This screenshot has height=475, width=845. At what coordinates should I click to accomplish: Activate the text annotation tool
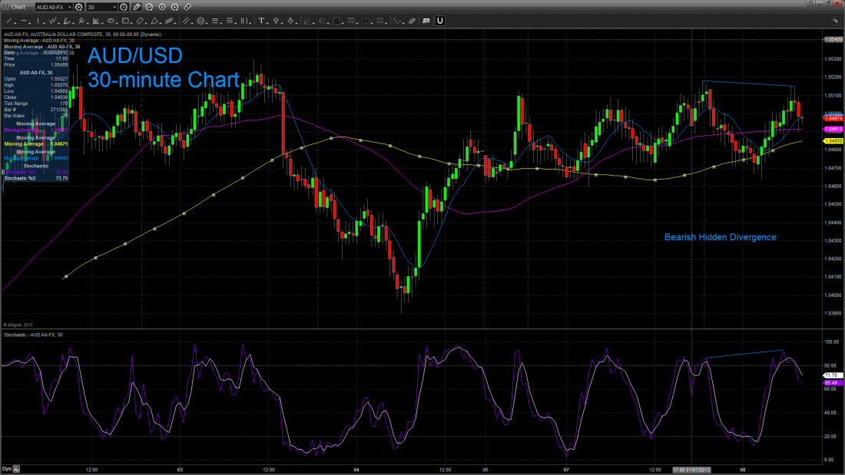(260, 20)
